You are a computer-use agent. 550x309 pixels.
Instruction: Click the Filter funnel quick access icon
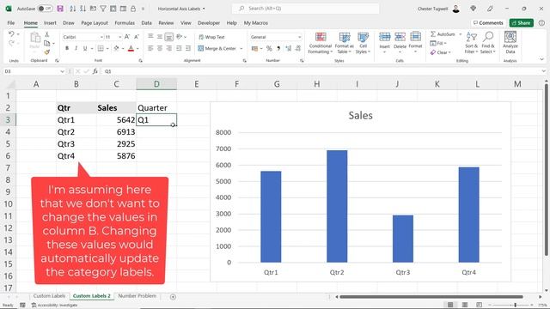pos(103,9)
